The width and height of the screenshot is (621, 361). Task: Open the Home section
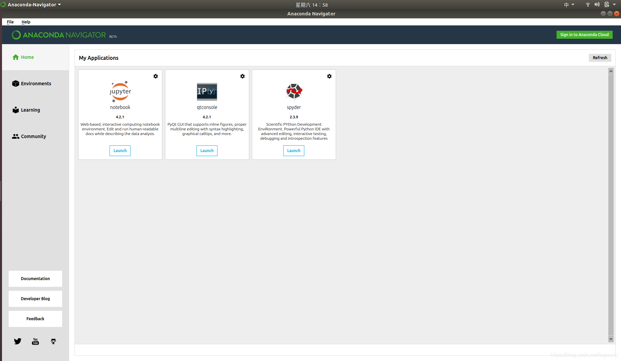tap(35, 57)
